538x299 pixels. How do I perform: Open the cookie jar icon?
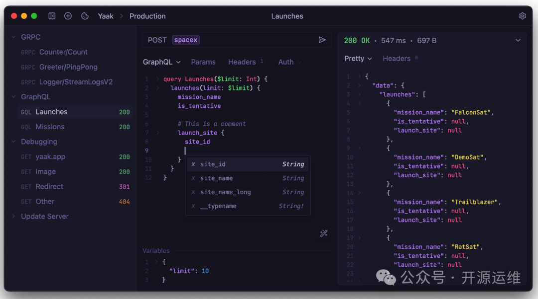coord(85,16)
